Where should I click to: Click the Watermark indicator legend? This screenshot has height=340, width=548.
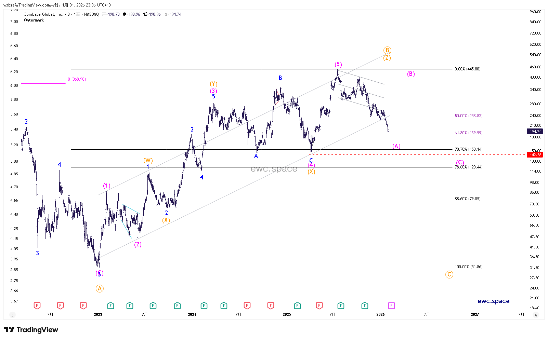tap(34, 20)
